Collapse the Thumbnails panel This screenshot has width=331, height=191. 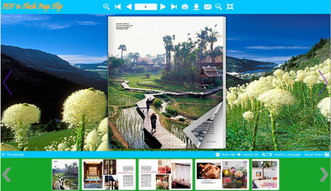click(13, 154)
